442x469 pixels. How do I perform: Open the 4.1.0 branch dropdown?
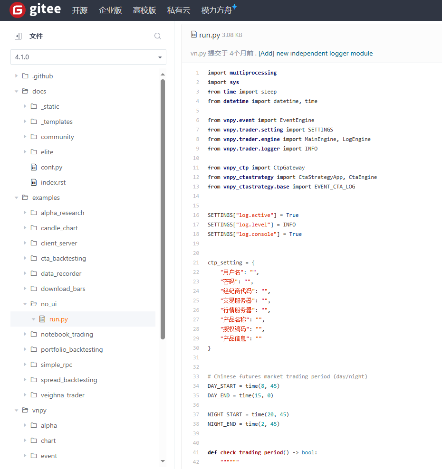point(88,57)
